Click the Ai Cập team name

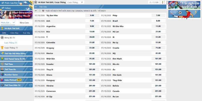pos(49,96)
